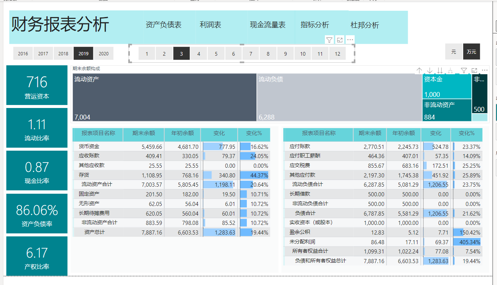497x285 pixels.
Task: Click filter icon above the month slicer
Action: 329,40
